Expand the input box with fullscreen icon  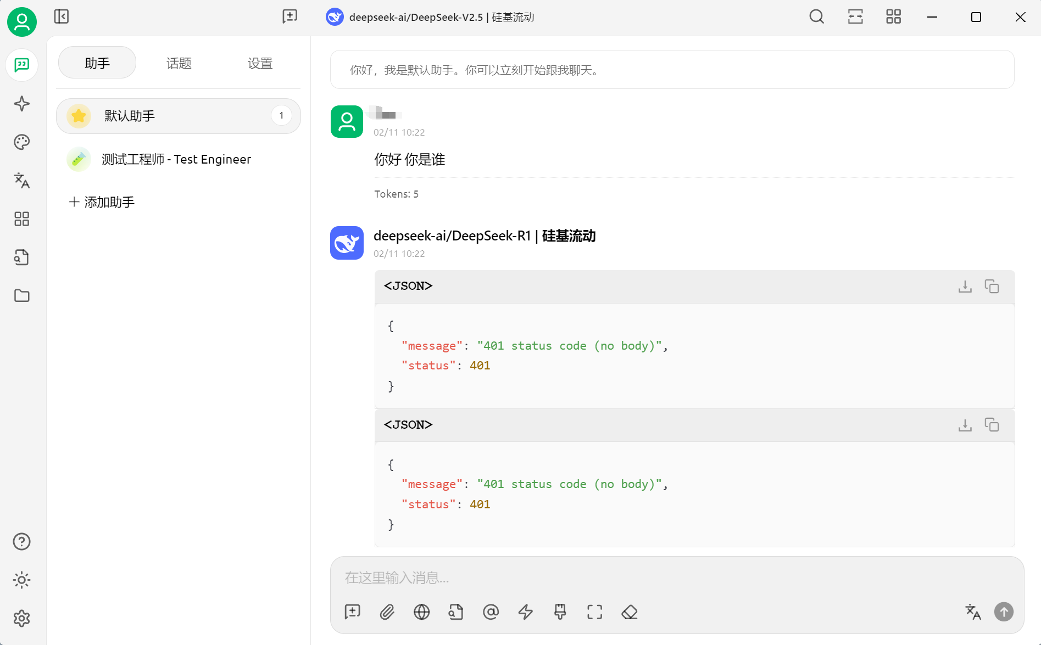[595, 612]
